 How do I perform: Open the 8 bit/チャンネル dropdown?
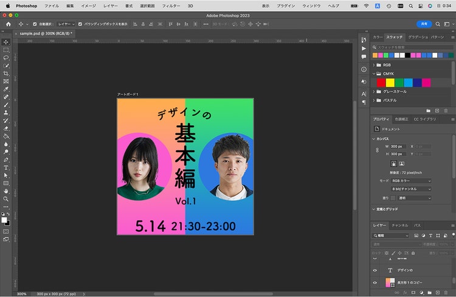tap(411, 189)
